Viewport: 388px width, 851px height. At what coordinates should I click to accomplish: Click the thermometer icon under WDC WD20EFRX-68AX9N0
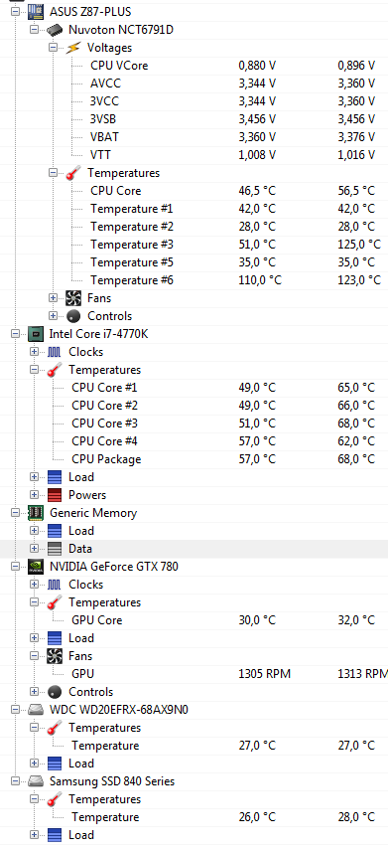tap(55, 728)
